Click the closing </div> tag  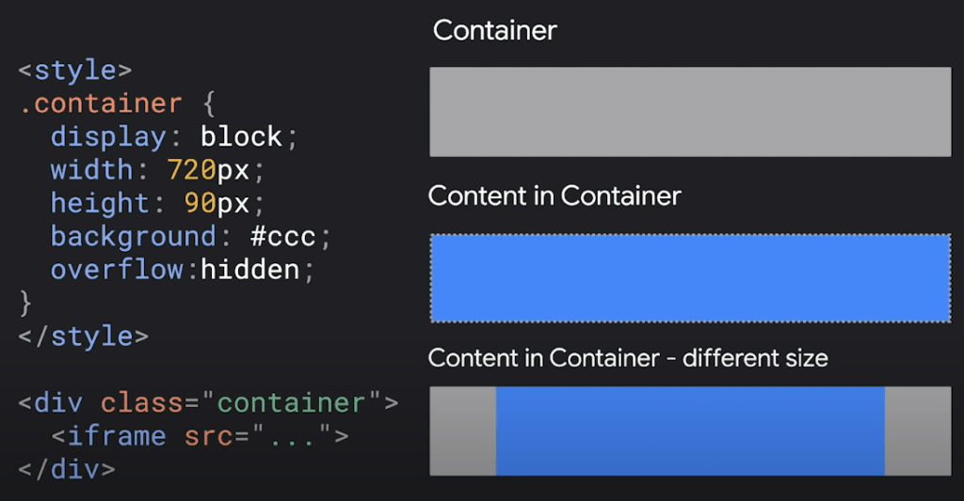coord(67,470)
